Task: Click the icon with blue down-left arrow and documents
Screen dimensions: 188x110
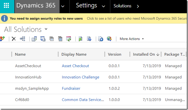Action: click(43, 39)
